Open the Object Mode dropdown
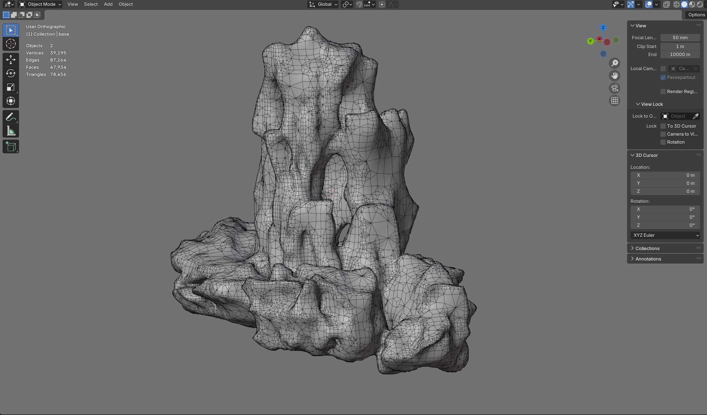 pos(40,4)
